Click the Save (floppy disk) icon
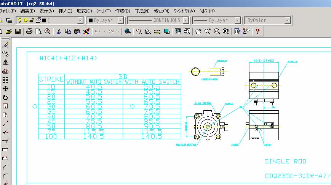 pos(18,32)
